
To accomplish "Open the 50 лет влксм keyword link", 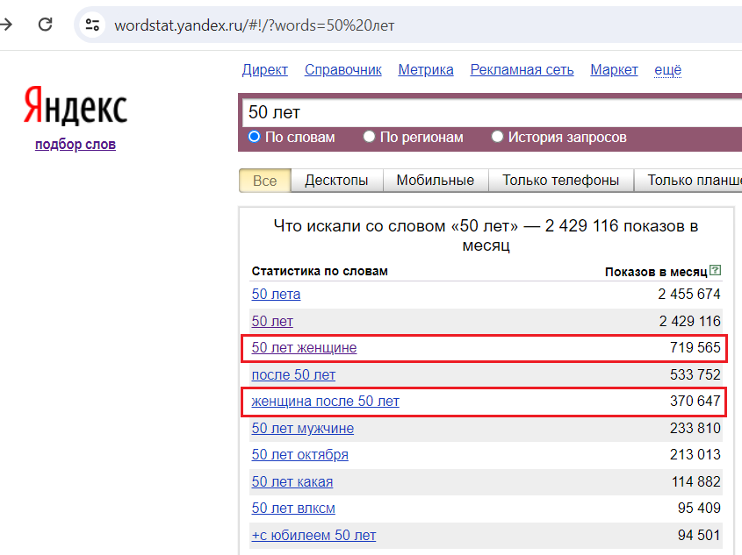I will tap(293, 509).
